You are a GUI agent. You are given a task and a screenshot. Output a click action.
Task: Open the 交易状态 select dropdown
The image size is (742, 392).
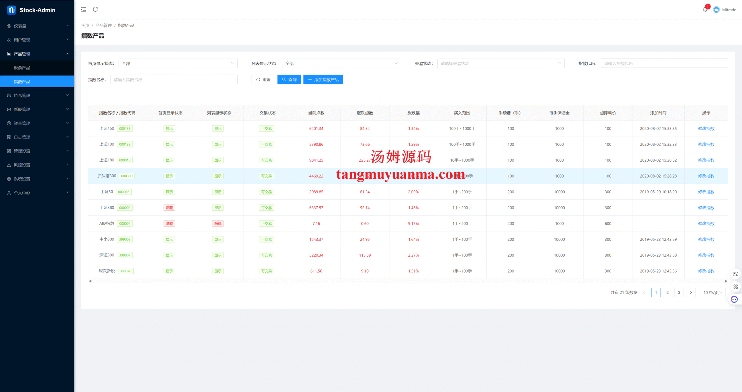tap(501, 63)
